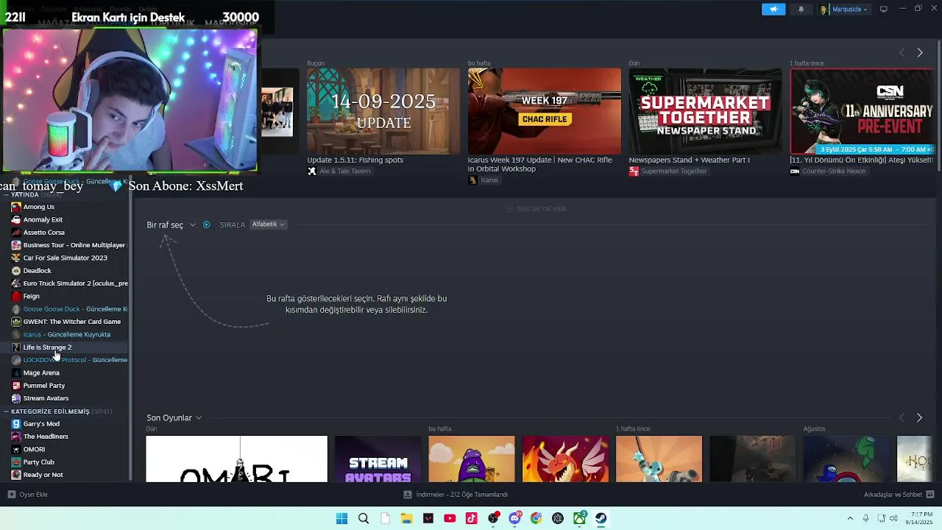
Task: Click the Mage Arena game icon
Action: point(16,372)
